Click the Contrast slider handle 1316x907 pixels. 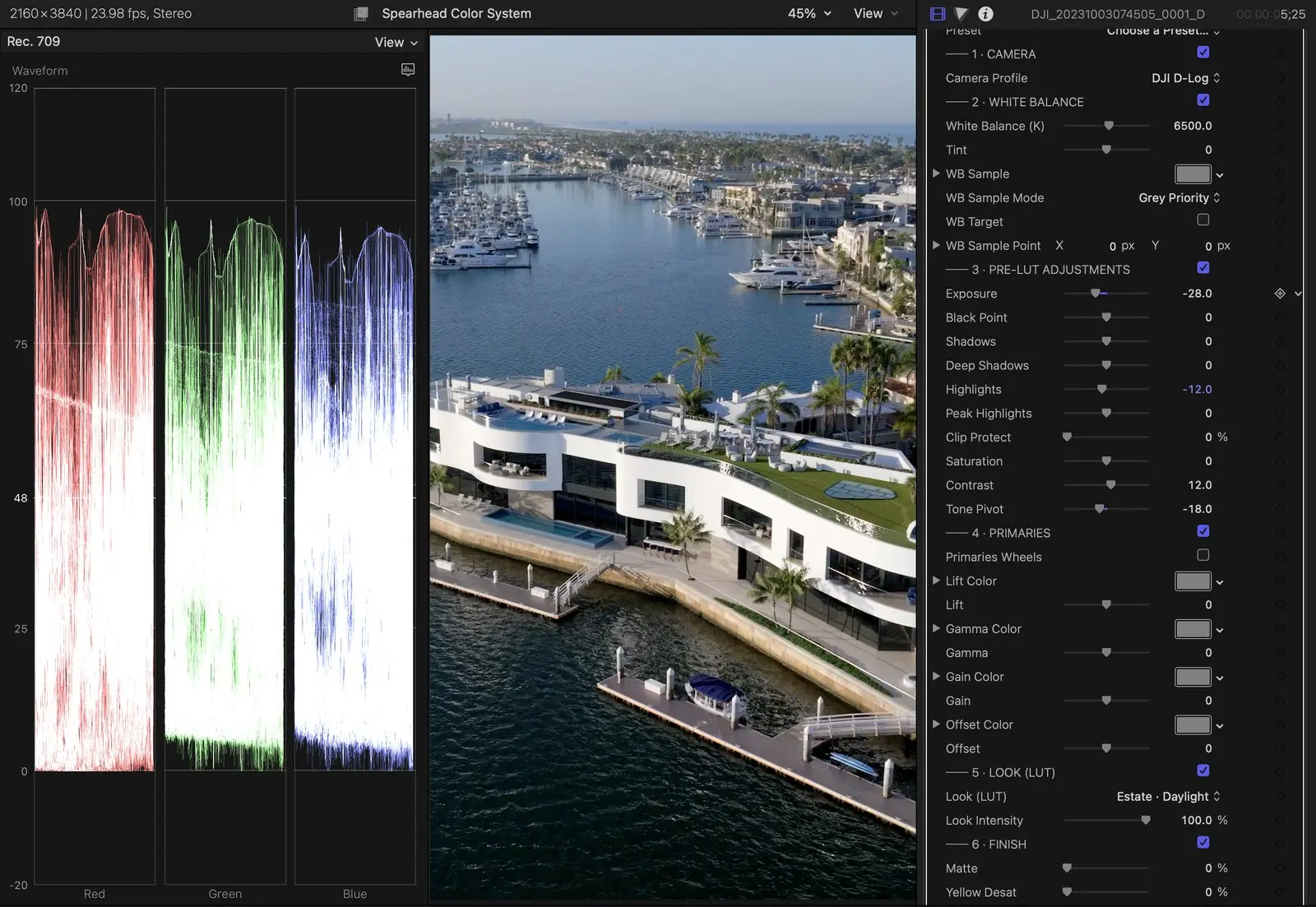click(1111, 485)
